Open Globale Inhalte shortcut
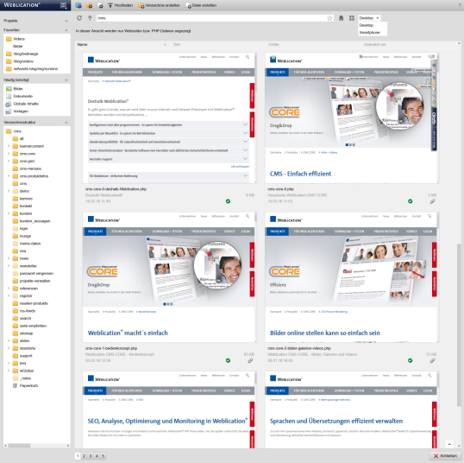Viewport: 464px width, 463px height. click(x=22, y=104)
